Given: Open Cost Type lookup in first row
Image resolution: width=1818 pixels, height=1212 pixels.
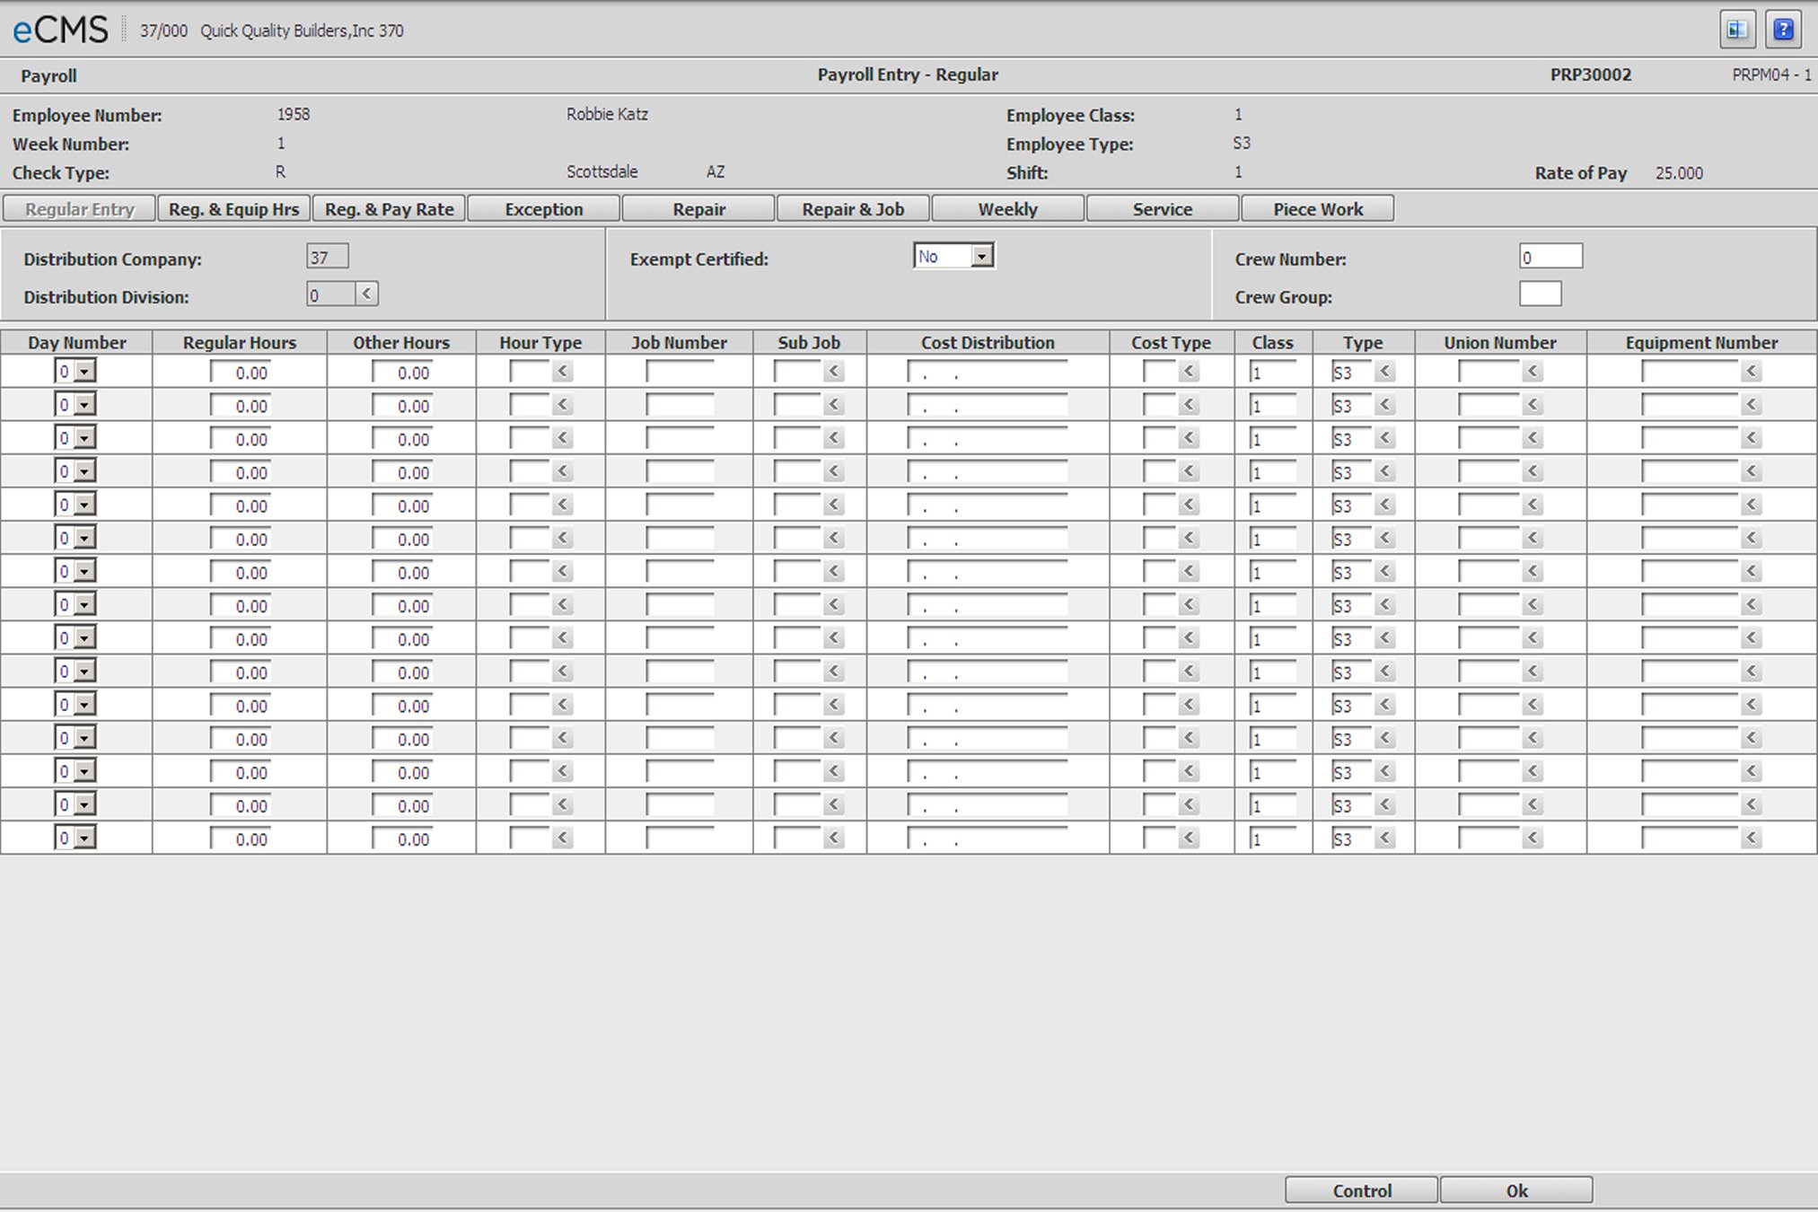Looking at the screenshot, I should point(1190,371).
